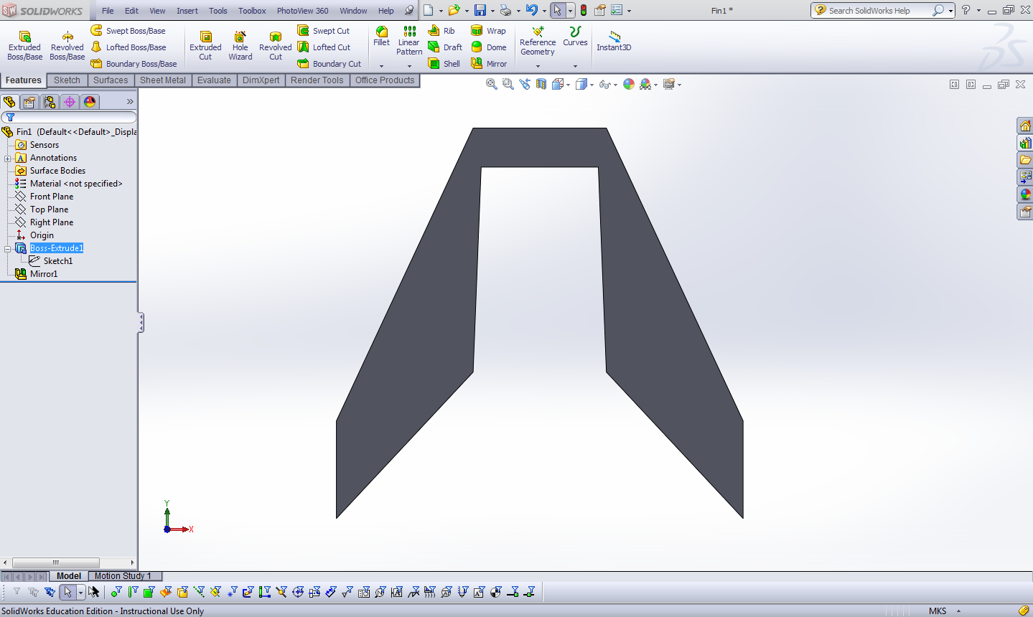
Task: Open the DimXpertManager tab icon
Action: [x=70, y=102]
